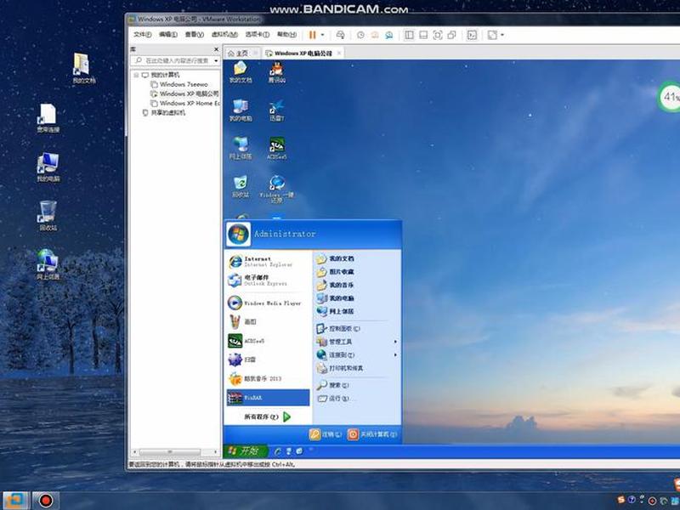The height and width of the screenshot is (510, 680).
Task: Expand the 管理工具 submenu
Action: tap(355, 342)
